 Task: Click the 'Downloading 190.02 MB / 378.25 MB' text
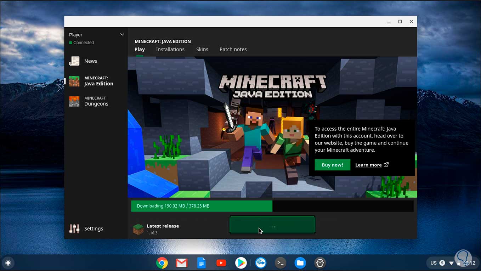coord(173,206)
